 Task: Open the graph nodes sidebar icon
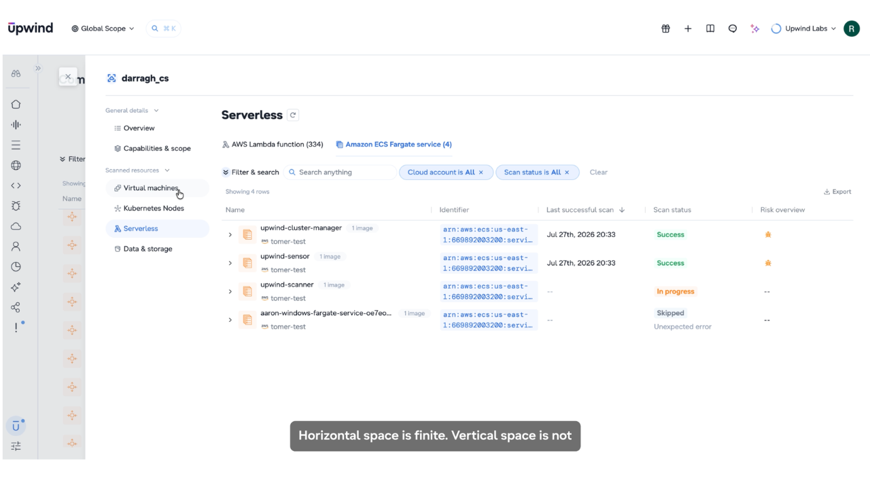point(16,308)
